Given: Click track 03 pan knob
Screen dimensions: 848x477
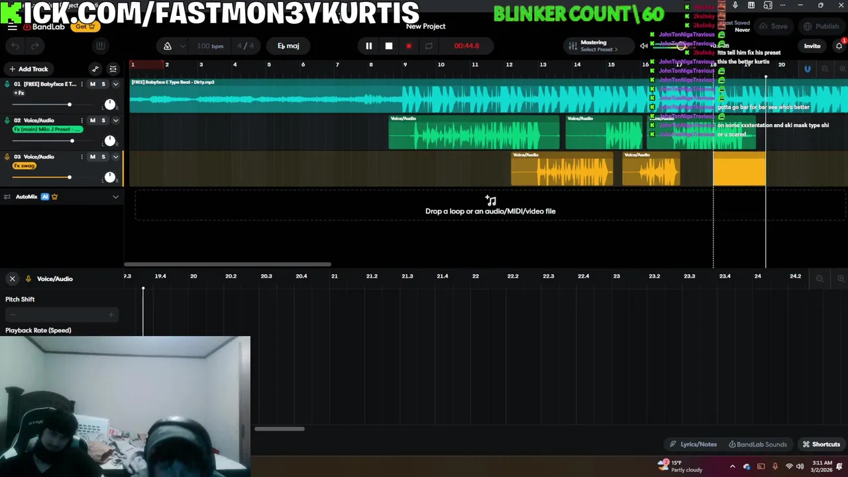Looking at the screenshot, I should (110, 177).
